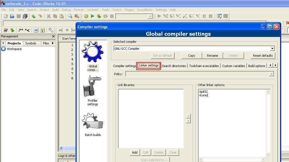Rebuild the project using the recycle icon
The width and height of the screenshot is (289, 162).
click(105, 16)
